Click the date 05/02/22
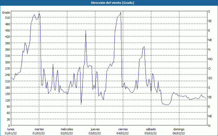The width and height of the screenshot is (218, 136). click(151, 133)
